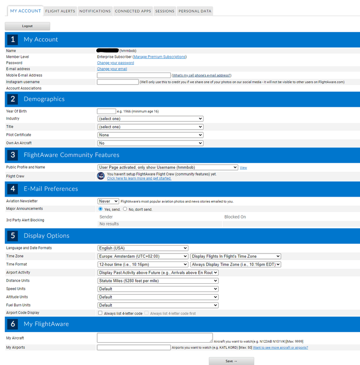Select 'No, don't send.' radio button
This screenshot has height=365, width=360.
(x=125, y=209)
